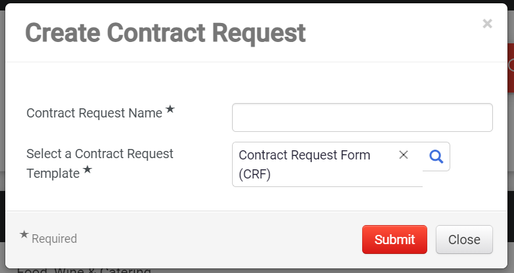Screen dimensions: 514x273
Task: Click the partially hidden red button behind dialog
Action: (511, 68)
